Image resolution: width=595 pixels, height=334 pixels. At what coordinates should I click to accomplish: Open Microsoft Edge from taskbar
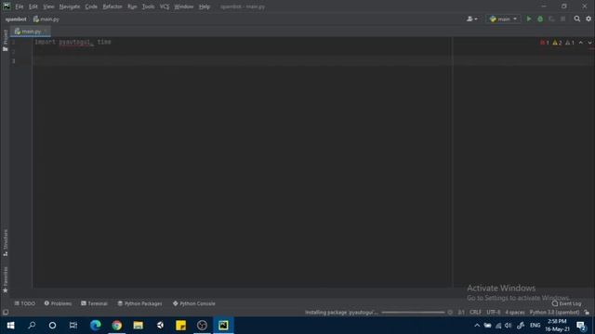pyautogui.click(x=96, y=326)
